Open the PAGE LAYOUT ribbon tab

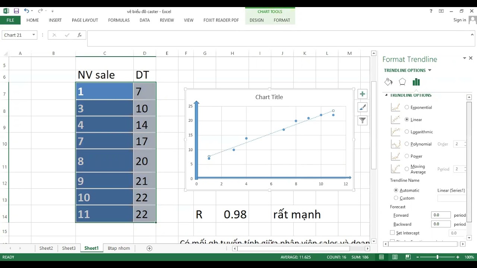point(85,20)
